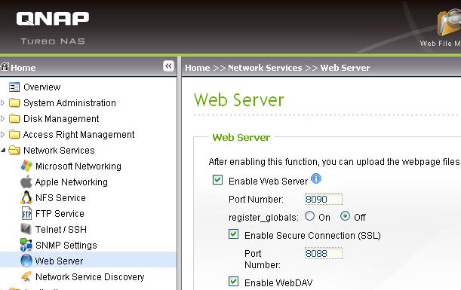Open FTP Service settings

(x=60, y=214)
